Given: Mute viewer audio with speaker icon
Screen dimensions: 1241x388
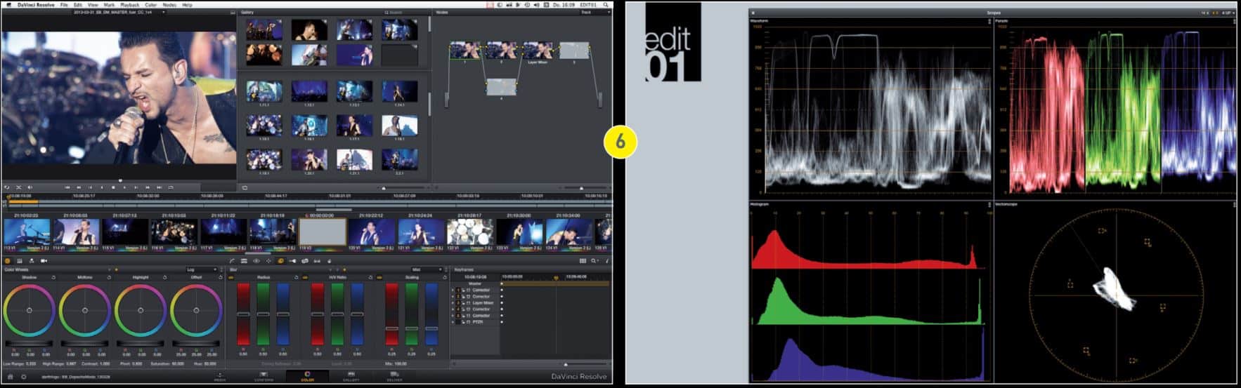Looking at the screenshot, I should click(30, 187).
